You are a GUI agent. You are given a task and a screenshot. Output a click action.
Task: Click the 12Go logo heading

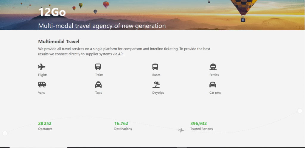(52, 12)
